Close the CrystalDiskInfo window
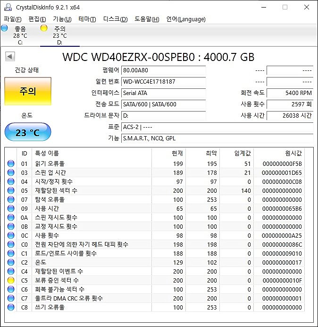 tap(307, 7)
